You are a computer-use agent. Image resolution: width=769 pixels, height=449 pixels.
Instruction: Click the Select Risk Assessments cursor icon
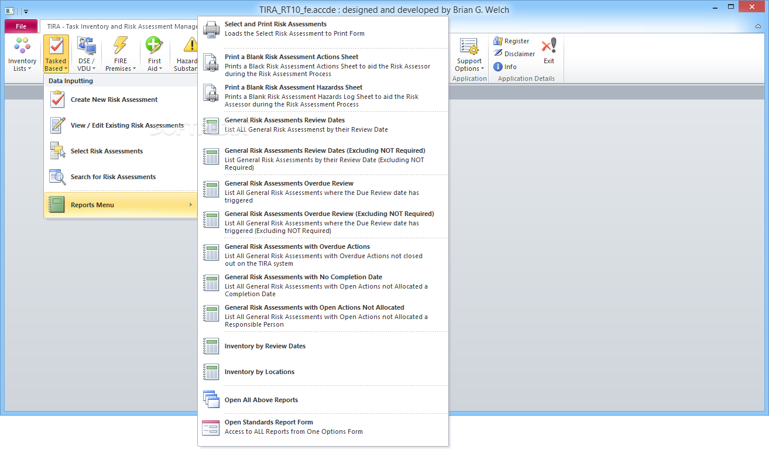pyautogui.click(x=57, y=151)
